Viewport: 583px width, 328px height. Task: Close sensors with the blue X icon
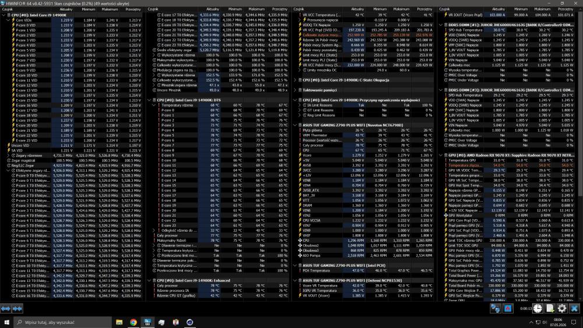[x=574, y=308]
